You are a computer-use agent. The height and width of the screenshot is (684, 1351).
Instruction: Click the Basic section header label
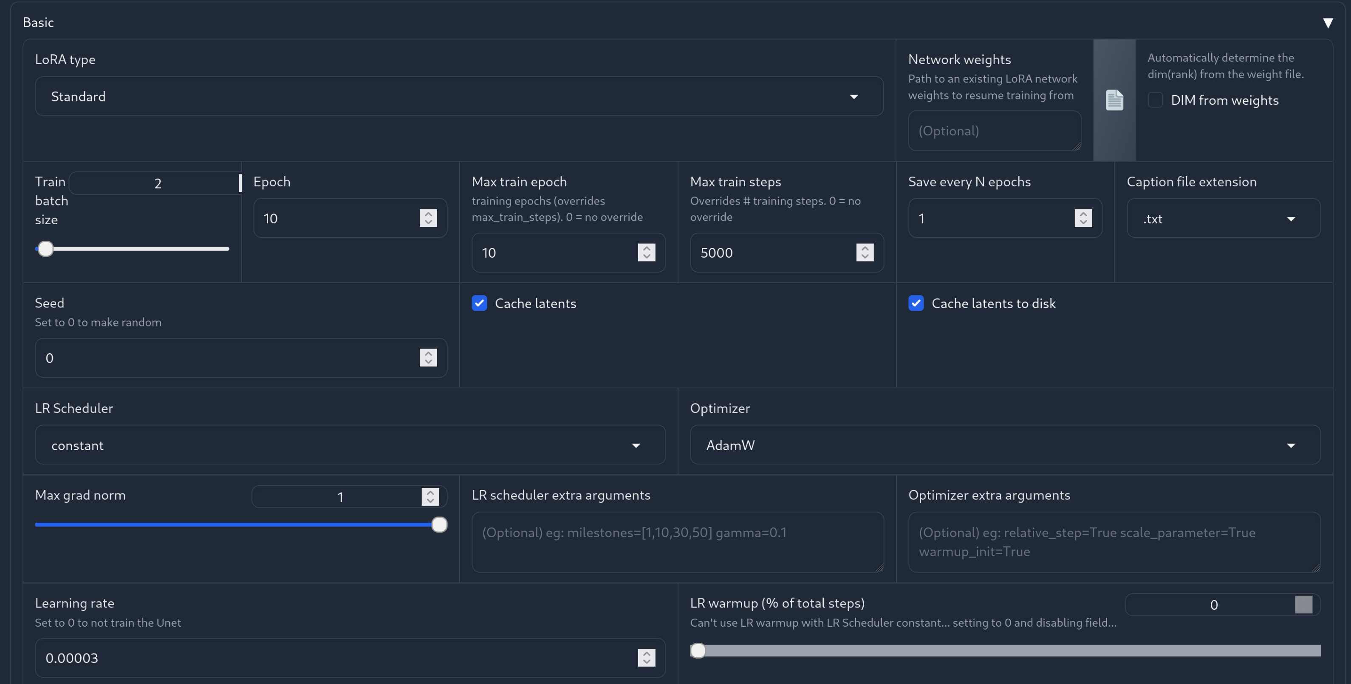pos(38,23)
